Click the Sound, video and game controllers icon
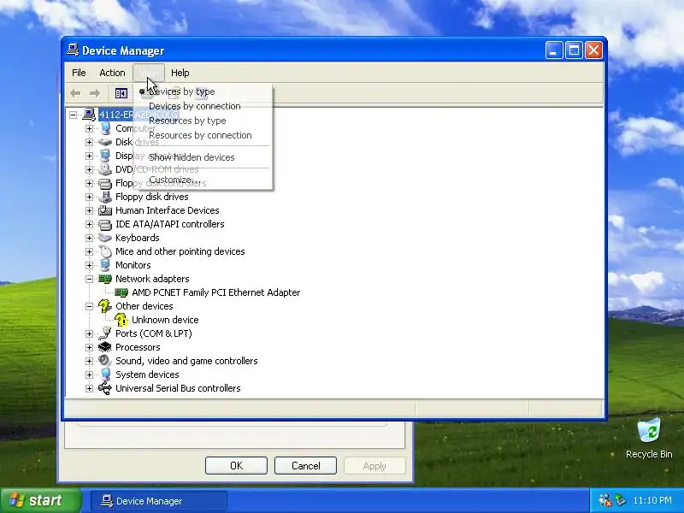The image size is (684, 513). (105, 361)
